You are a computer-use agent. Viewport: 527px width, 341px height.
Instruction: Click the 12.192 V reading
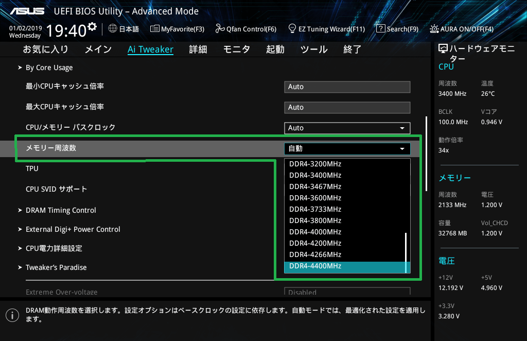click(x=450, y=288)
